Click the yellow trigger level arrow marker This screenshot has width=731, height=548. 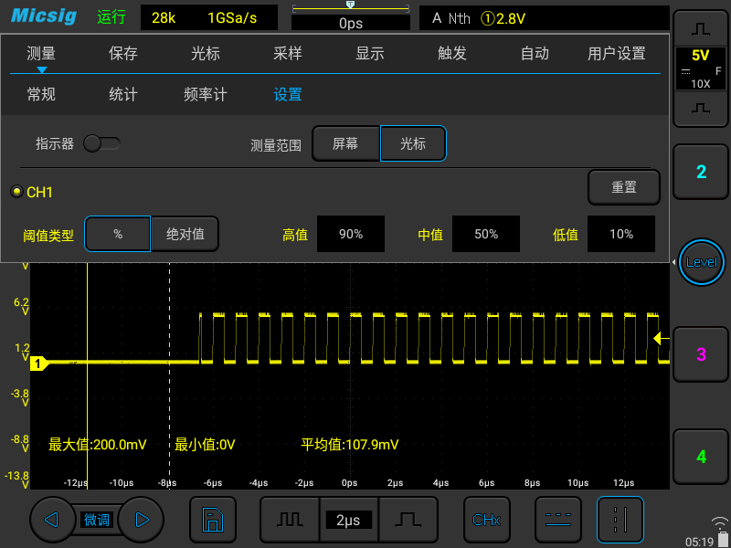662,339
